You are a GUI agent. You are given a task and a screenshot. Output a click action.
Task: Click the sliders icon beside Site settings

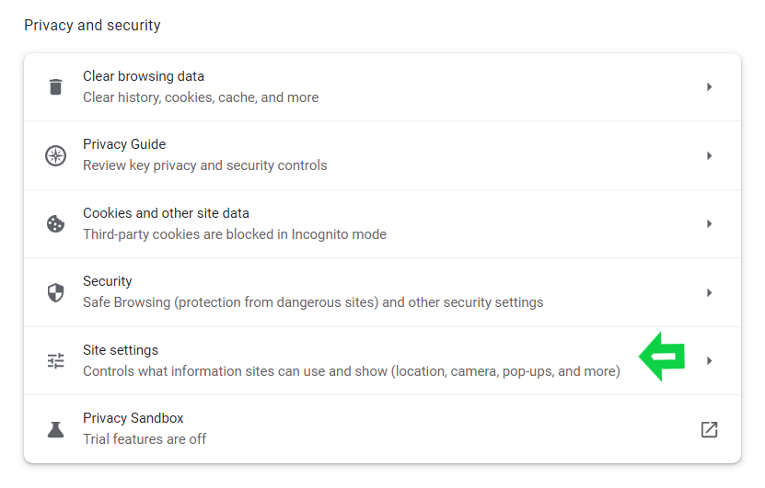click(x=56, y=361)
